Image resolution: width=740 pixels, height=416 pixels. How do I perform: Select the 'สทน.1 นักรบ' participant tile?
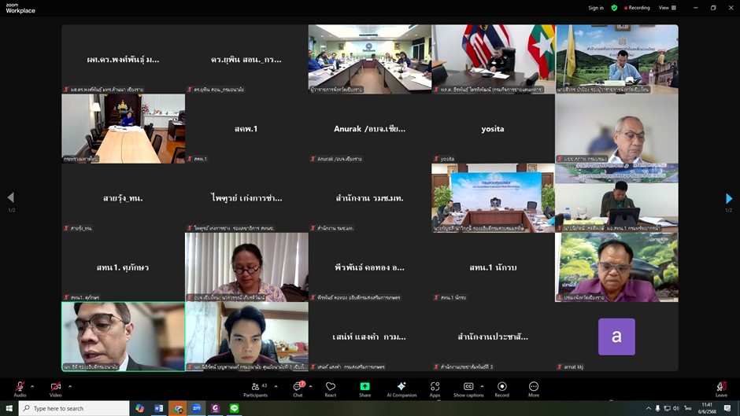pos(493,267)
